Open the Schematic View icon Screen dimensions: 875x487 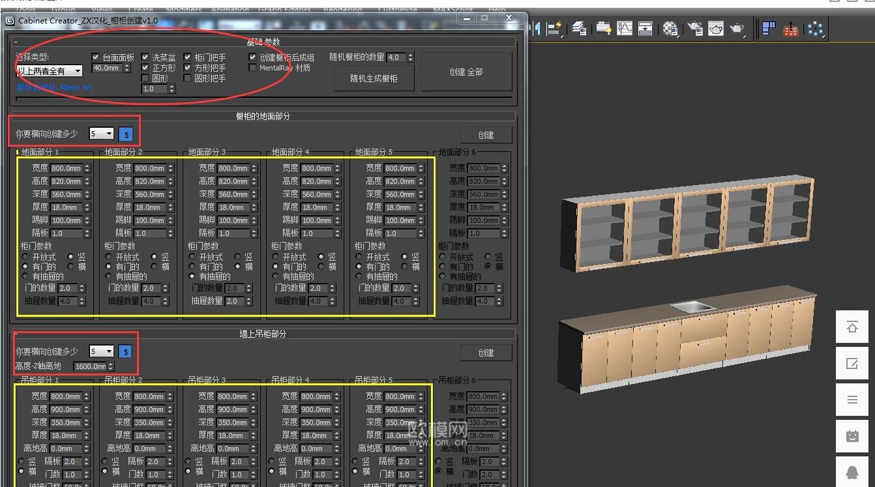point(645,29)
